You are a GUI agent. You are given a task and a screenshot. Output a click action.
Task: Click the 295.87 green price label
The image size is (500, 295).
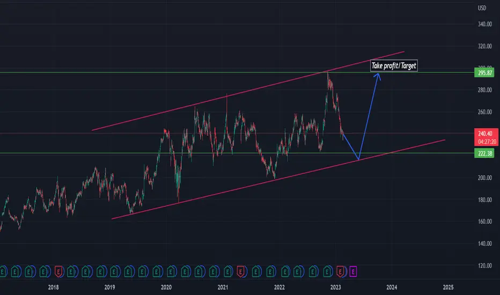pyautogui.click(x=484, y=73)
